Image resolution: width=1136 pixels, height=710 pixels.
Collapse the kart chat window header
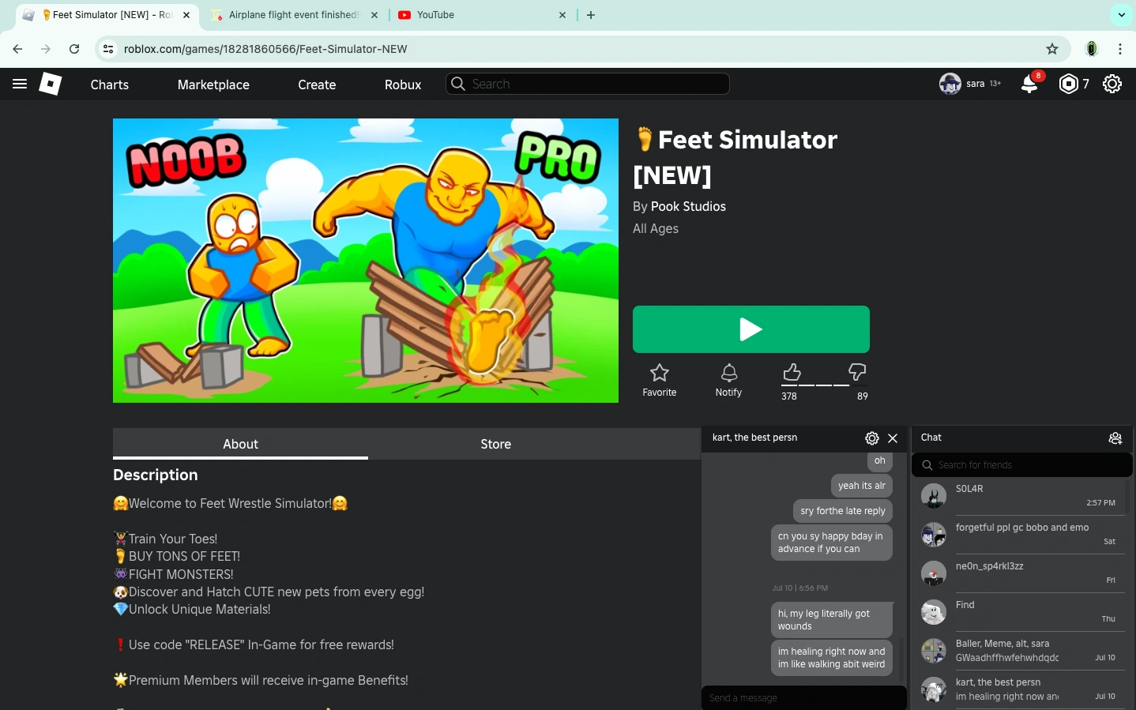coord(754,438)
